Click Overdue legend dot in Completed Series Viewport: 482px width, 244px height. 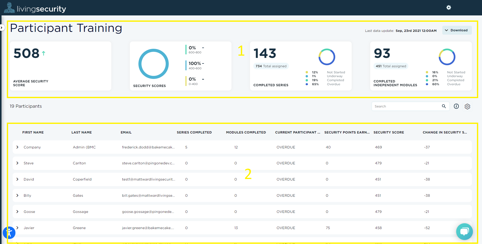pos(307,84)
